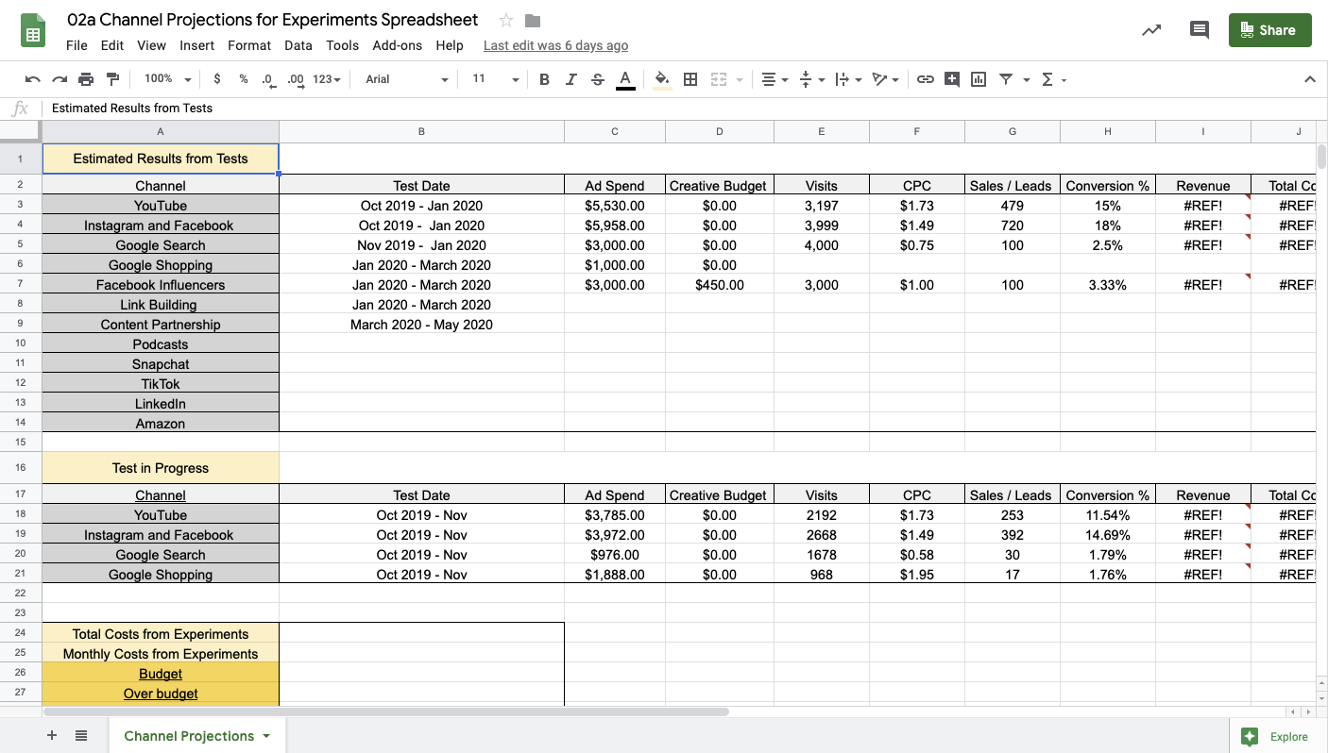Open the Arial font dropdown
Screen dimensions: 1328x753
click(403, 79)
